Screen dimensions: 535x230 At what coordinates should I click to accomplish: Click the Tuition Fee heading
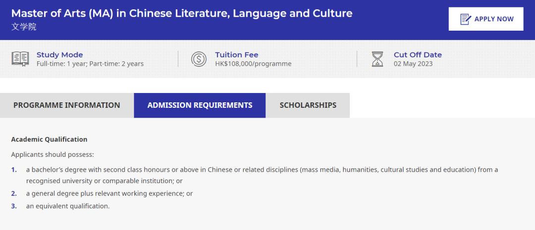click(236, 55)
